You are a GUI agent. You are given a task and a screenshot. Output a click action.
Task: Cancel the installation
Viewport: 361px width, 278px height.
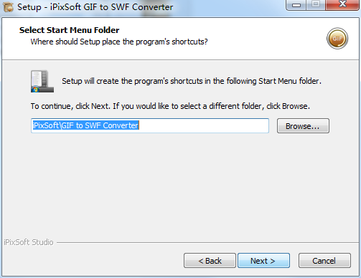point(324,261)
